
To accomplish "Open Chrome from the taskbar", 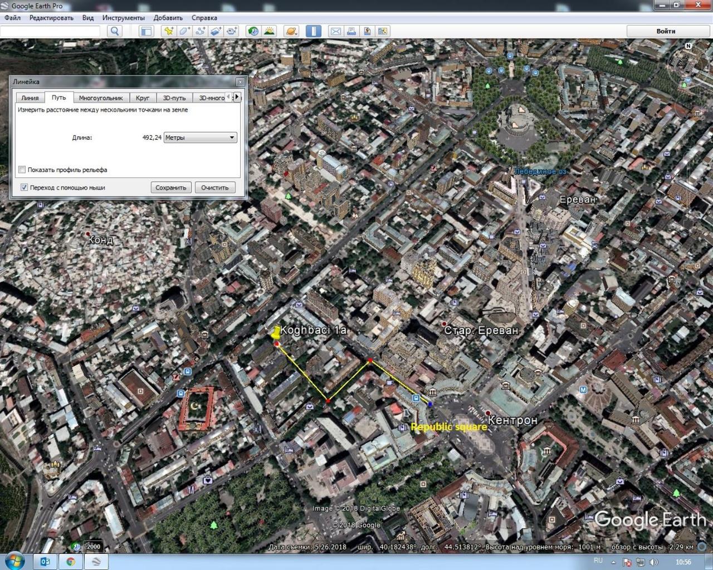I will coord(71,561).
